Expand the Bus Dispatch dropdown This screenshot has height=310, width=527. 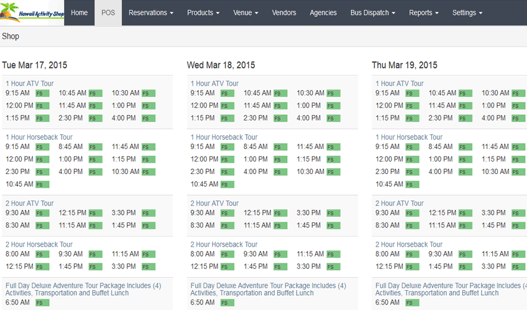373,13
